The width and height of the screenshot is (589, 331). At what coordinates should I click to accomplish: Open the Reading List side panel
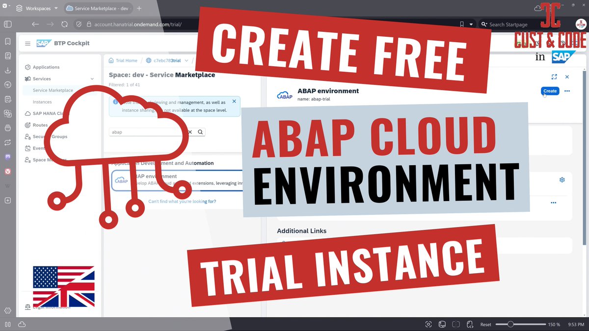pos(7,56)
